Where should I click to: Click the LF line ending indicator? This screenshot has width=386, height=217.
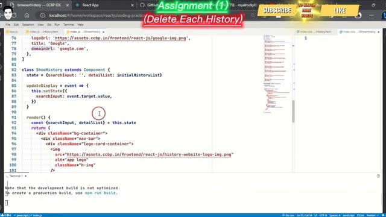click(x=316, y=215)
